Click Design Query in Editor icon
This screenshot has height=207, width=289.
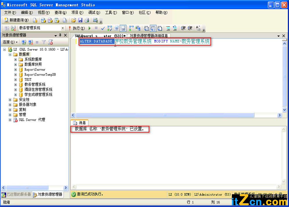(x=116, y=28)
